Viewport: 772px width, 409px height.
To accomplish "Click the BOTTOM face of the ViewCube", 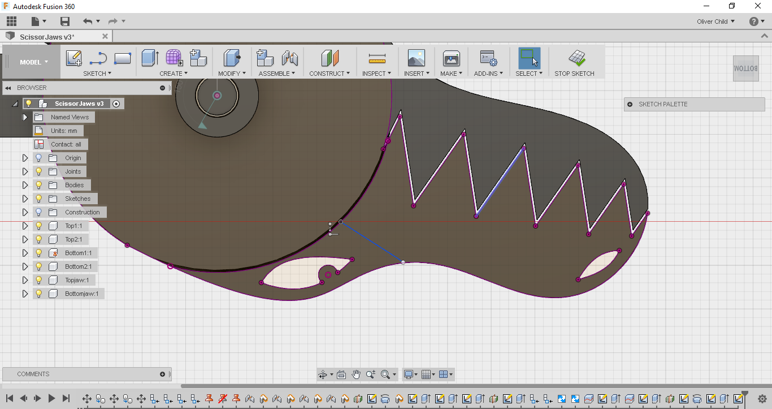I will coord(745,68).
